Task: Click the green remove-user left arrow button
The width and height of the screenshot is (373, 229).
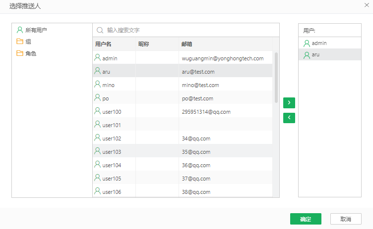Action: tap(289, 118)
